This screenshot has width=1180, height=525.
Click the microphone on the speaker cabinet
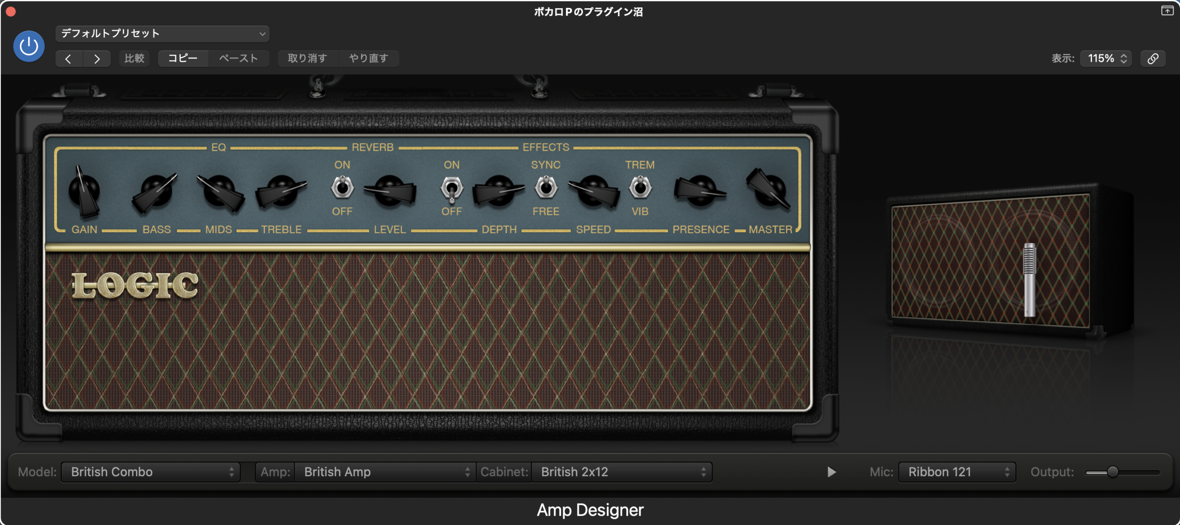1029,279
